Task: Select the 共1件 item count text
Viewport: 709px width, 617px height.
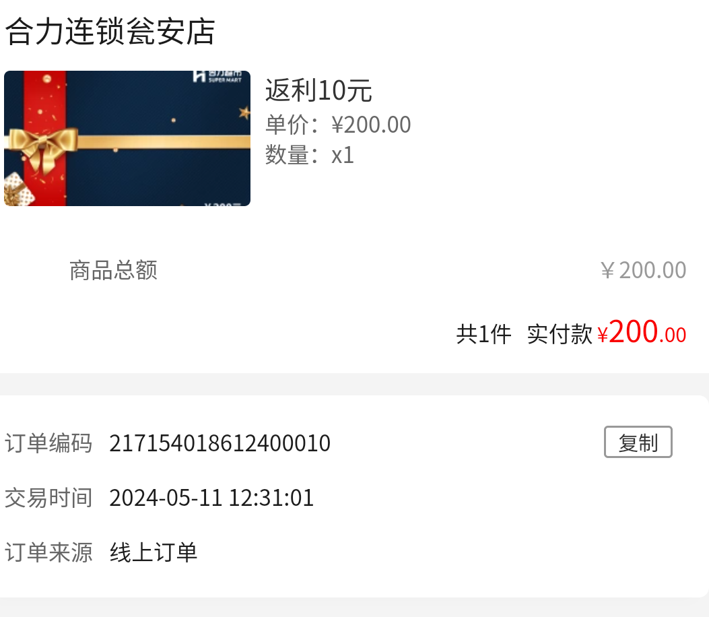Action: coord(483,334)
